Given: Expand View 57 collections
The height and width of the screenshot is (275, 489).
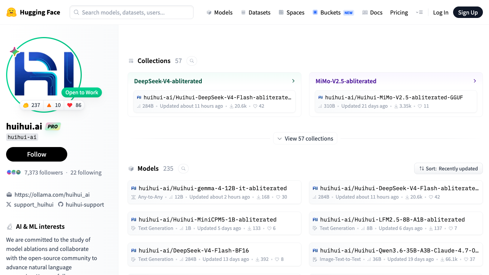Looking at the screenshot, I should (305, 139).
